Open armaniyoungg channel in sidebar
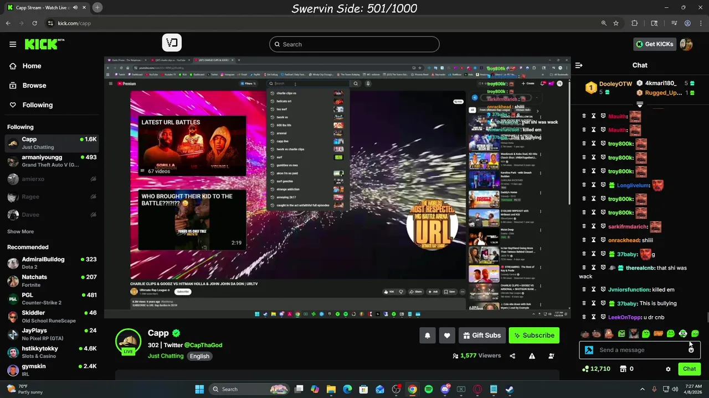 (x=52, y=161)
